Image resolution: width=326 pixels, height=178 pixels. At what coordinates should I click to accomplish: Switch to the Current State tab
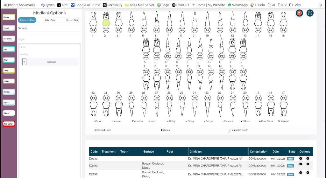coord(73,20)
